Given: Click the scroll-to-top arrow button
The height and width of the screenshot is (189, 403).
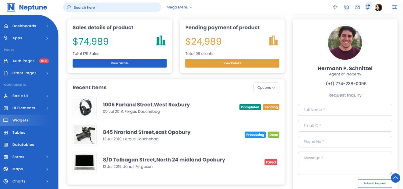Looking at the screenshot, I should pyautogui.click(x=396, y=178).
